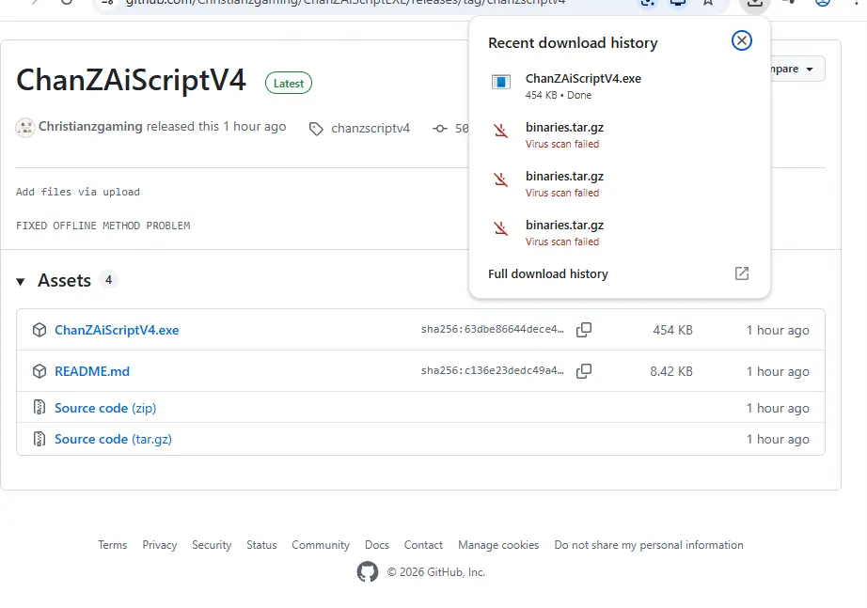Click the ChanZAiScriptV4 release title
The height and width of the screenshot is (608, 867).
131,81
